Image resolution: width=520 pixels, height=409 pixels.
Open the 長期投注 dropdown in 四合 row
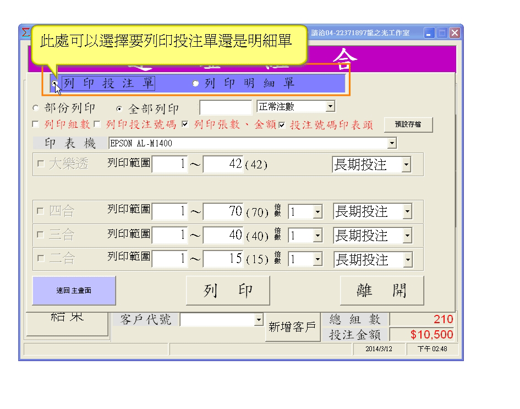tap(407, 211)
